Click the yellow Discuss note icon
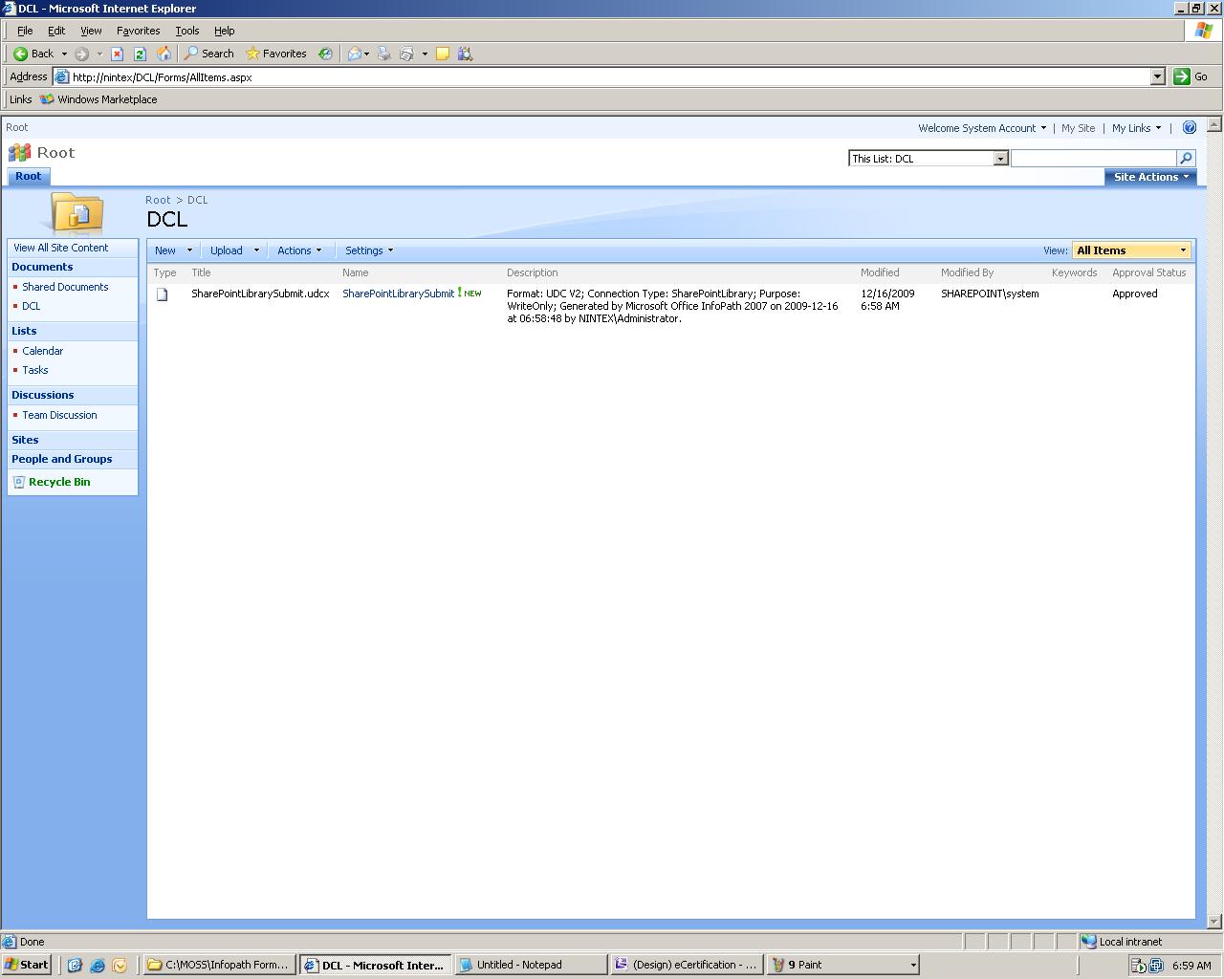This screenshot has height=979, width=1224. pos(443,54)
